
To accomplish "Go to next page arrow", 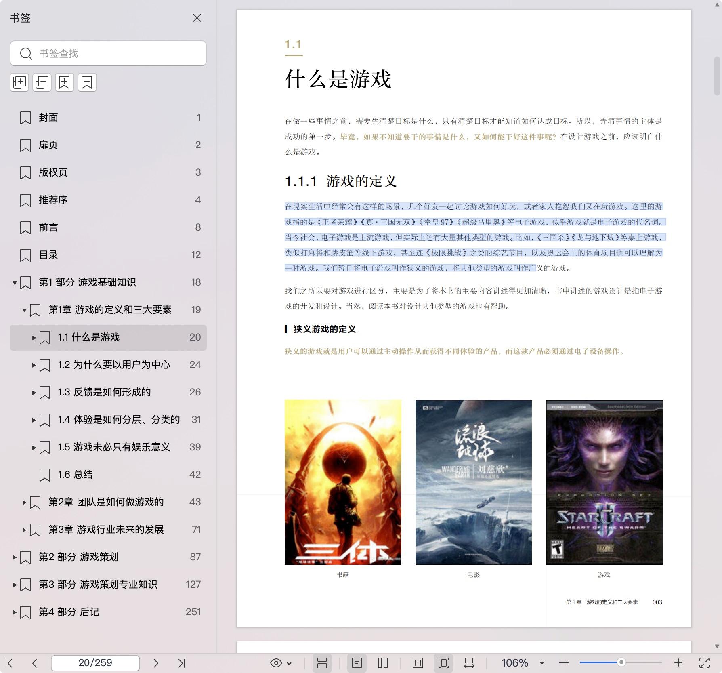I will [x=156, y=663].
